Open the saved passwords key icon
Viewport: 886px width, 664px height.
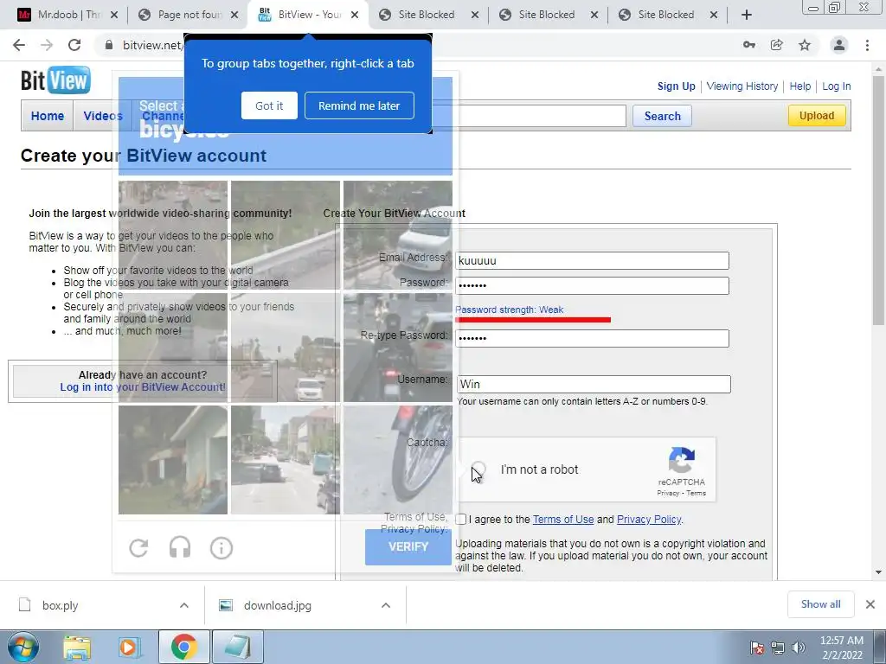(749, 45)
